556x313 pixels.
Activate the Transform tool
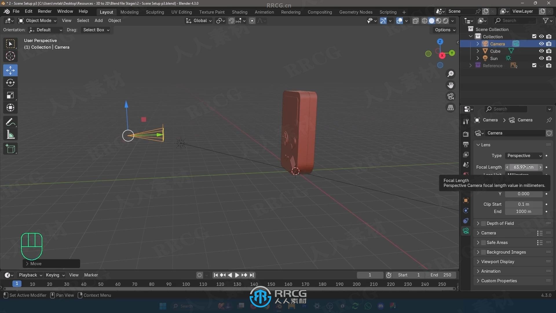pyautogui.click(x=10, y=108)
